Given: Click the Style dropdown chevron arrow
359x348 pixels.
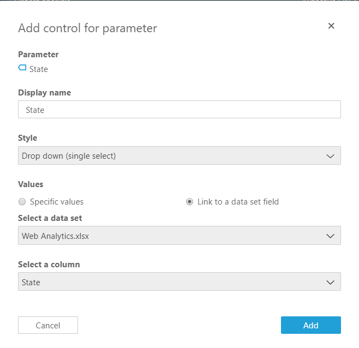Looking at the screenshot, I should tap(330, 156).
